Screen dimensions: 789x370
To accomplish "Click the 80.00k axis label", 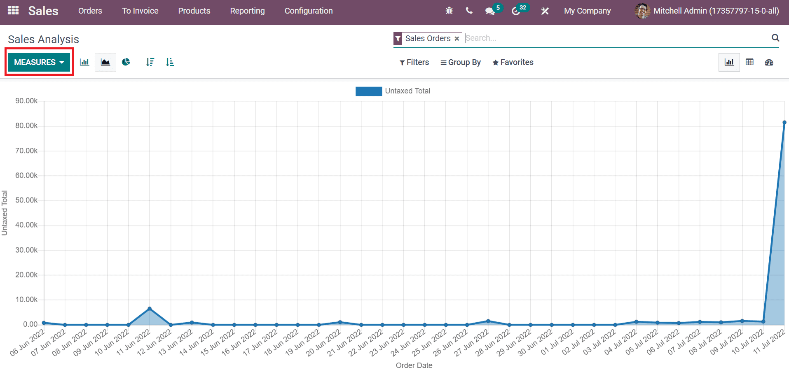I will click(x=26, y=126).
